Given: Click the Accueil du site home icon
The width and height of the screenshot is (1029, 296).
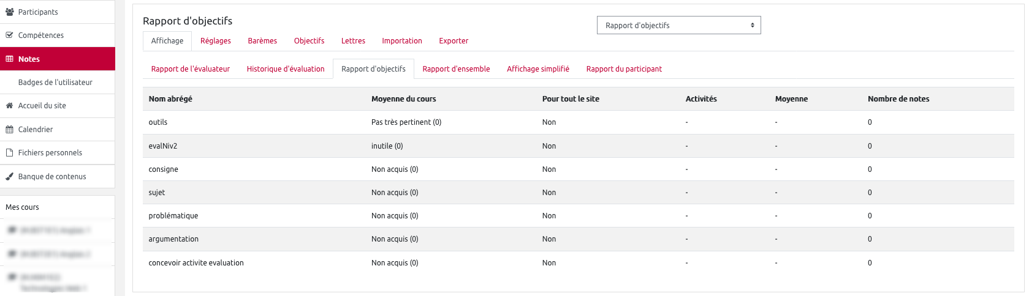Looking at the screenshot, I should click(x=9, y=106).
